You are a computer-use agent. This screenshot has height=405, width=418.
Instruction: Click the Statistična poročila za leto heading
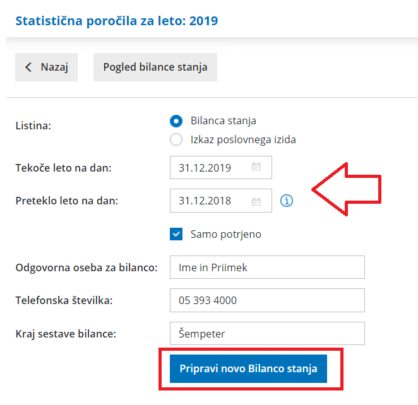pyautogui.click(x=116, y=21)
